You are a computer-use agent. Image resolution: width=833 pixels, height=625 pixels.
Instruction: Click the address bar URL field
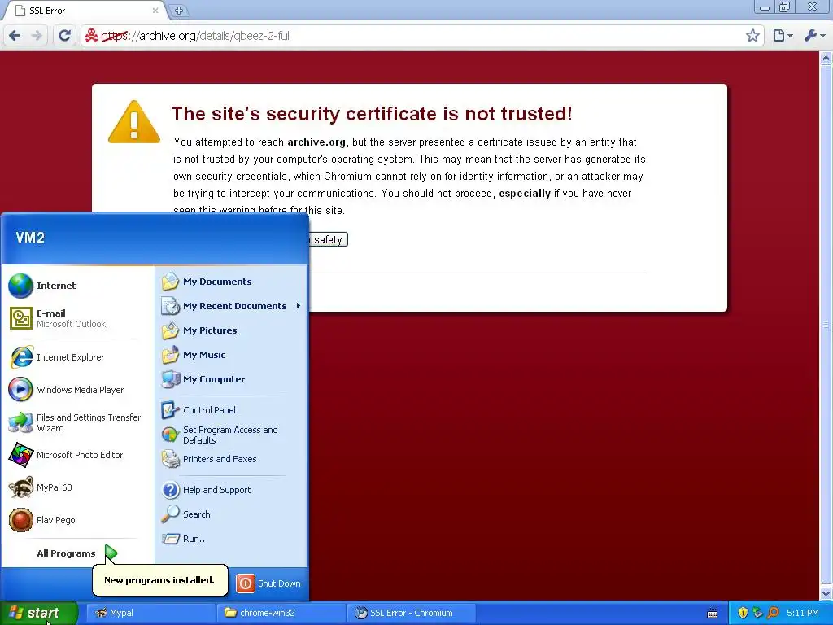pyautogui.click(x=422, y=36)
